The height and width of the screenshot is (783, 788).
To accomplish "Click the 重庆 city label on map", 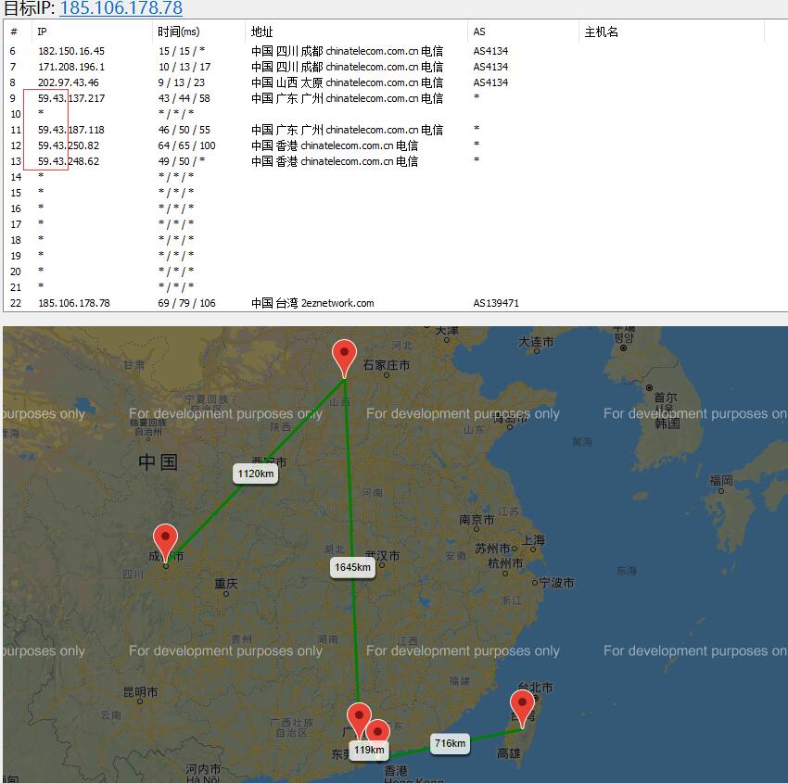I will (x=225, y=584).
